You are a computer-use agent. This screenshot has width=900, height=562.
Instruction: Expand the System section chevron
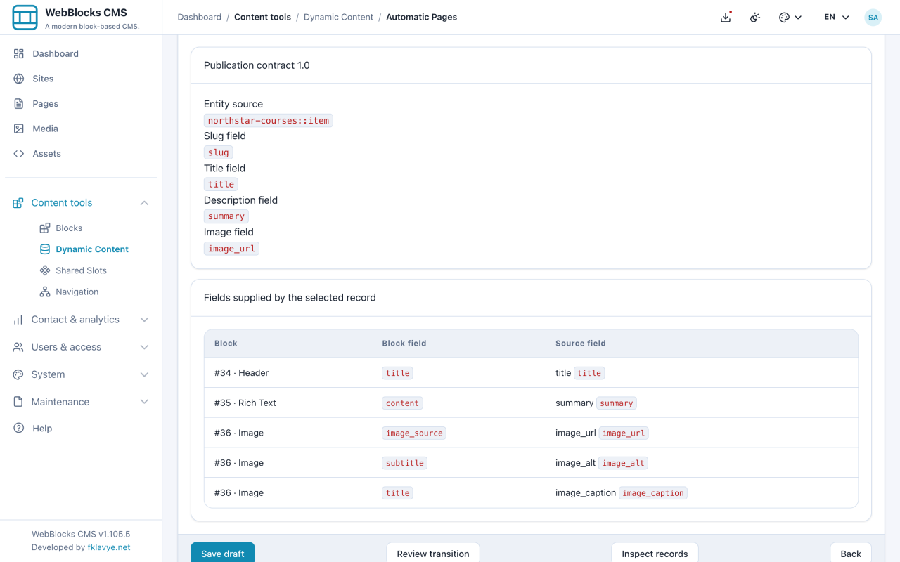point(144,374)
